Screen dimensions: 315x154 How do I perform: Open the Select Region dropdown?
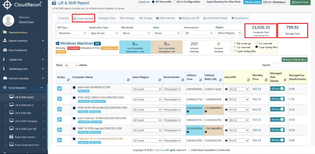coord(228,33)
